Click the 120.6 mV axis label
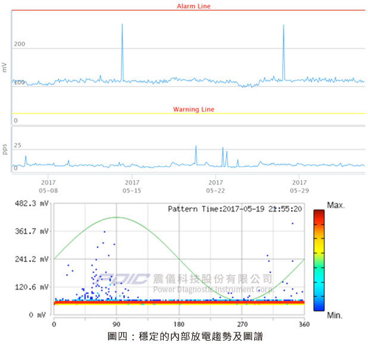This screenshot has width=368, height=346. pyautogui.click(x=32, y=287)
